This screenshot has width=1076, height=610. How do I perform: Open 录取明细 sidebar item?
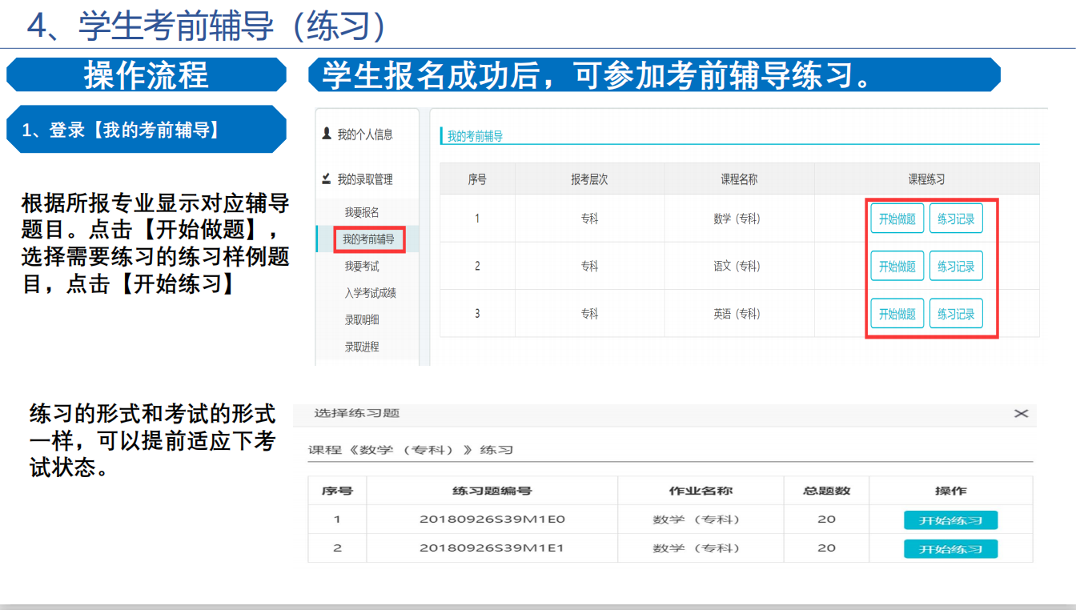pos(362,319)
